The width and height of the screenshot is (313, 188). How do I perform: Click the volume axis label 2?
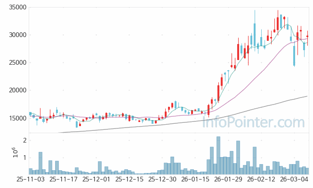(x=24, y=141)
